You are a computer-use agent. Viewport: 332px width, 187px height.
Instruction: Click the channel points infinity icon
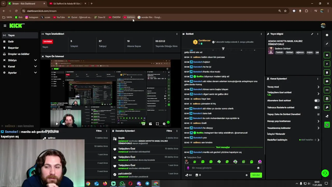point(189,175)
